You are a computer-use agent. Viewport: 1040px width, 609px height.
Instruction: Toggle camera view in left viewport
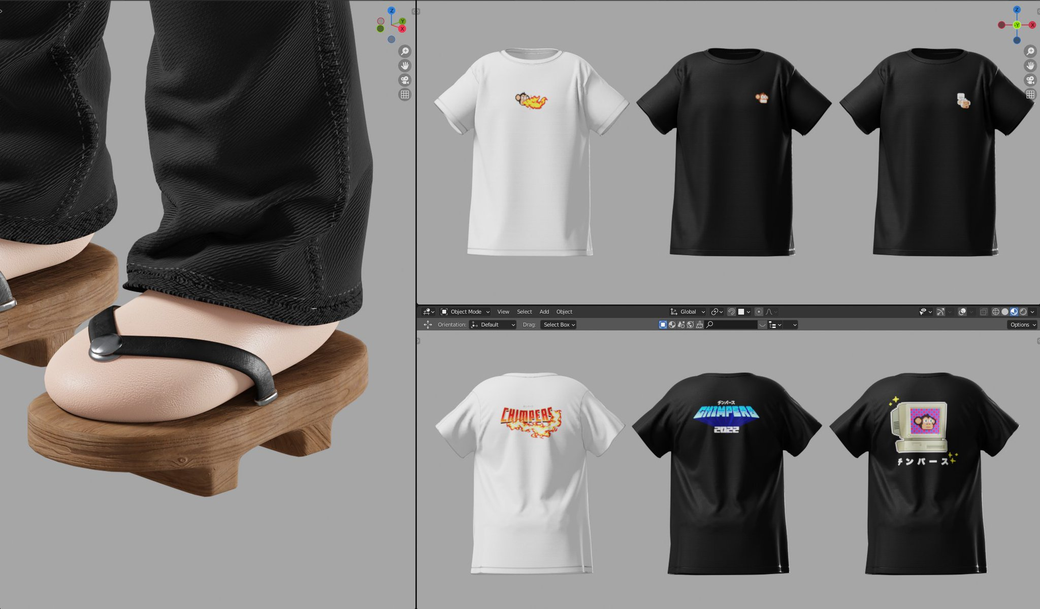coord(405,80)
